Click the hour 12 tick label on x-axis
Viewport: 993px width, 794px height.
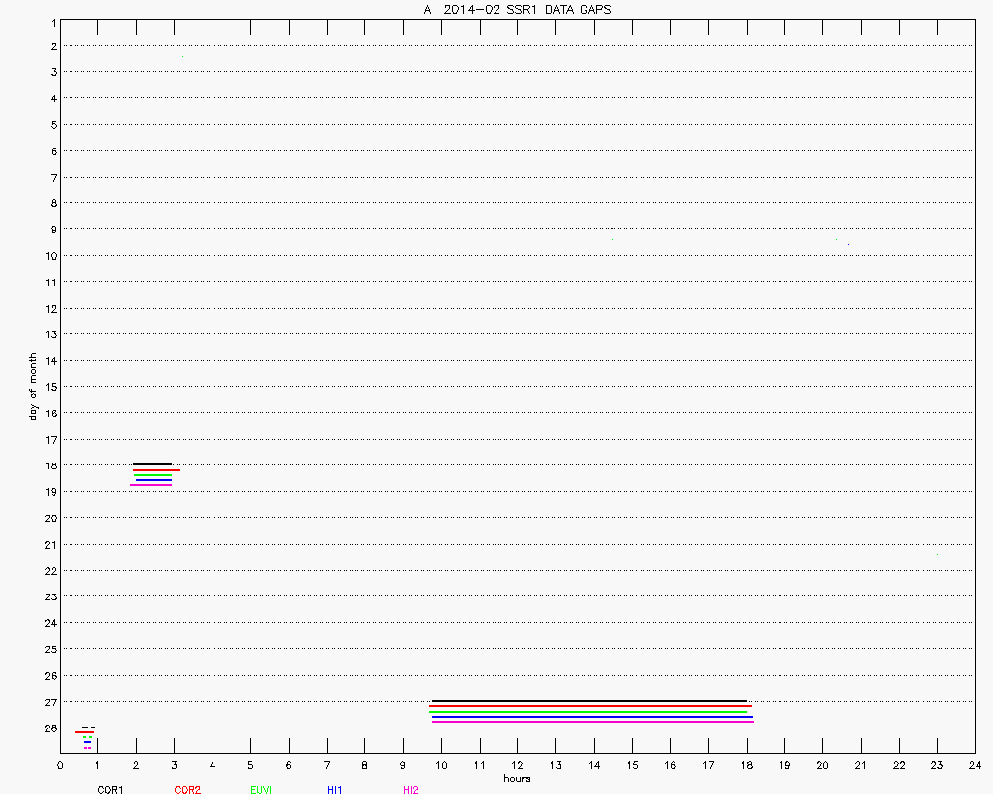pos(517,765)
